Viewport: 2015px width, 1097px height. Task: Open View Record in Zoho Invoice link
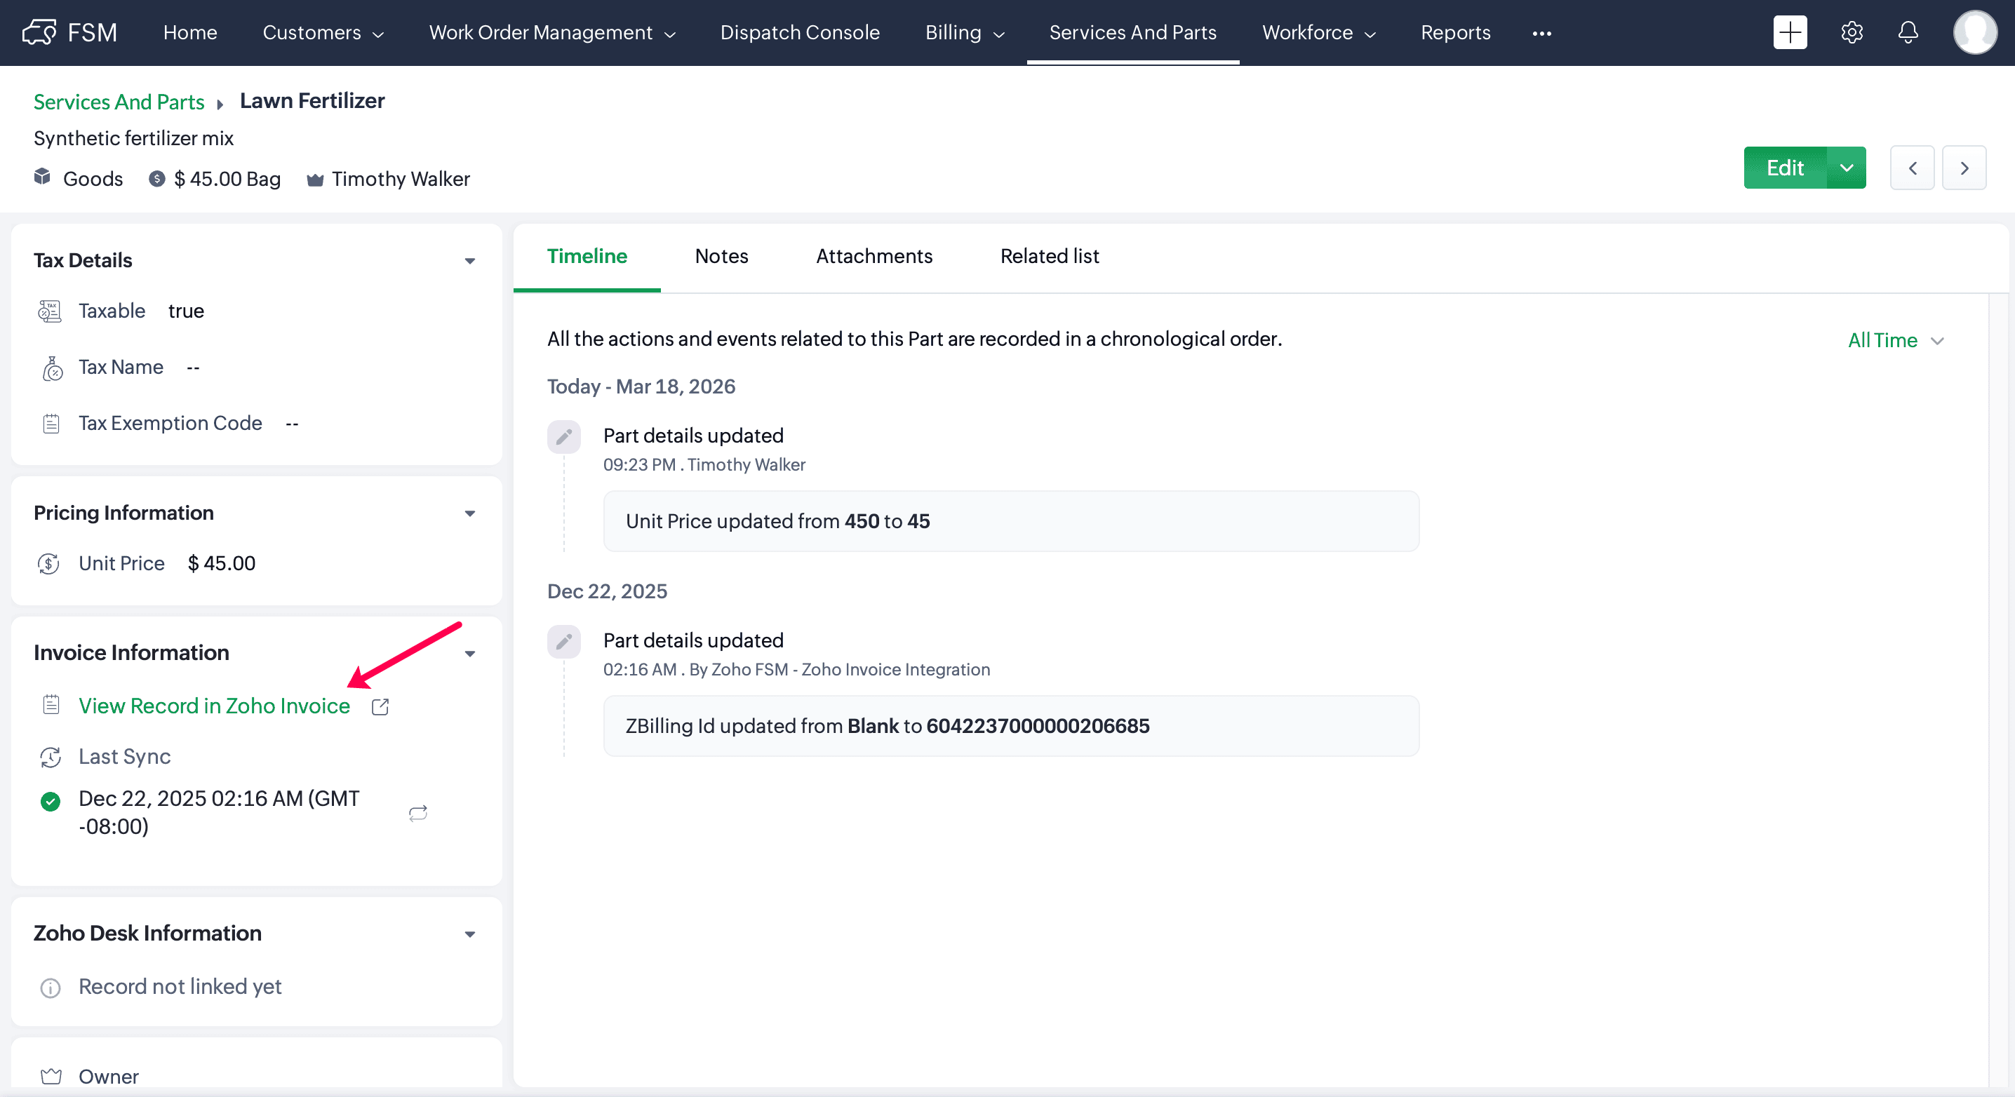(x=213, y=706)
